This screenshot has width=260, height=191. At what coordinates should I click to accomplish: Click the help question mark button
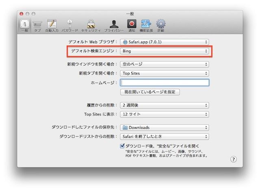pyautogui.click(x=234, y=159)
